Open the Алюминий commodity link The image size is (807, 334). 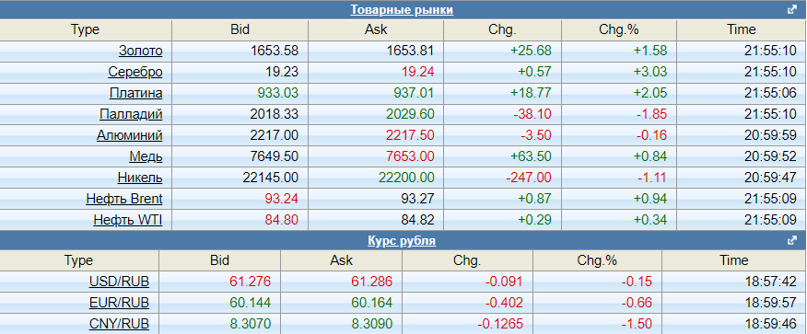click(130, 135)
